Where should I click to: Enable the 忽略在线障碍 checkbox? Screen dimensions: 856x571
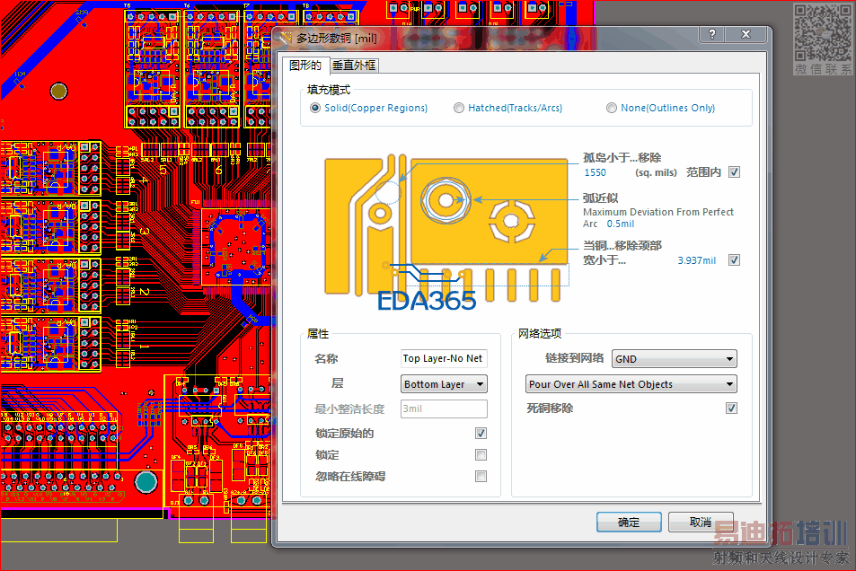481,477
